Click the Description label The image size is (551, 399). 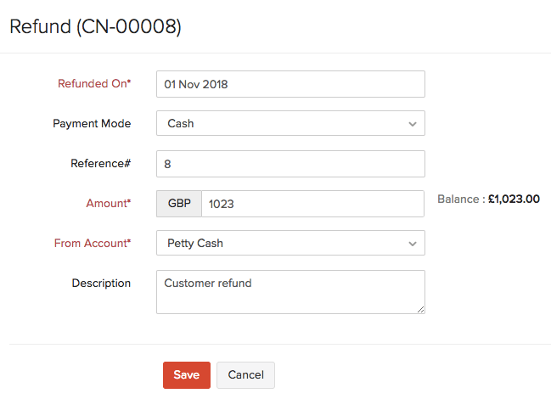click(101, 284)
